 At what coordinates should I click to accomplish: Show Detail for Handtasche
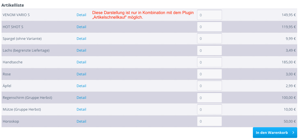click(x=81, y=62)
